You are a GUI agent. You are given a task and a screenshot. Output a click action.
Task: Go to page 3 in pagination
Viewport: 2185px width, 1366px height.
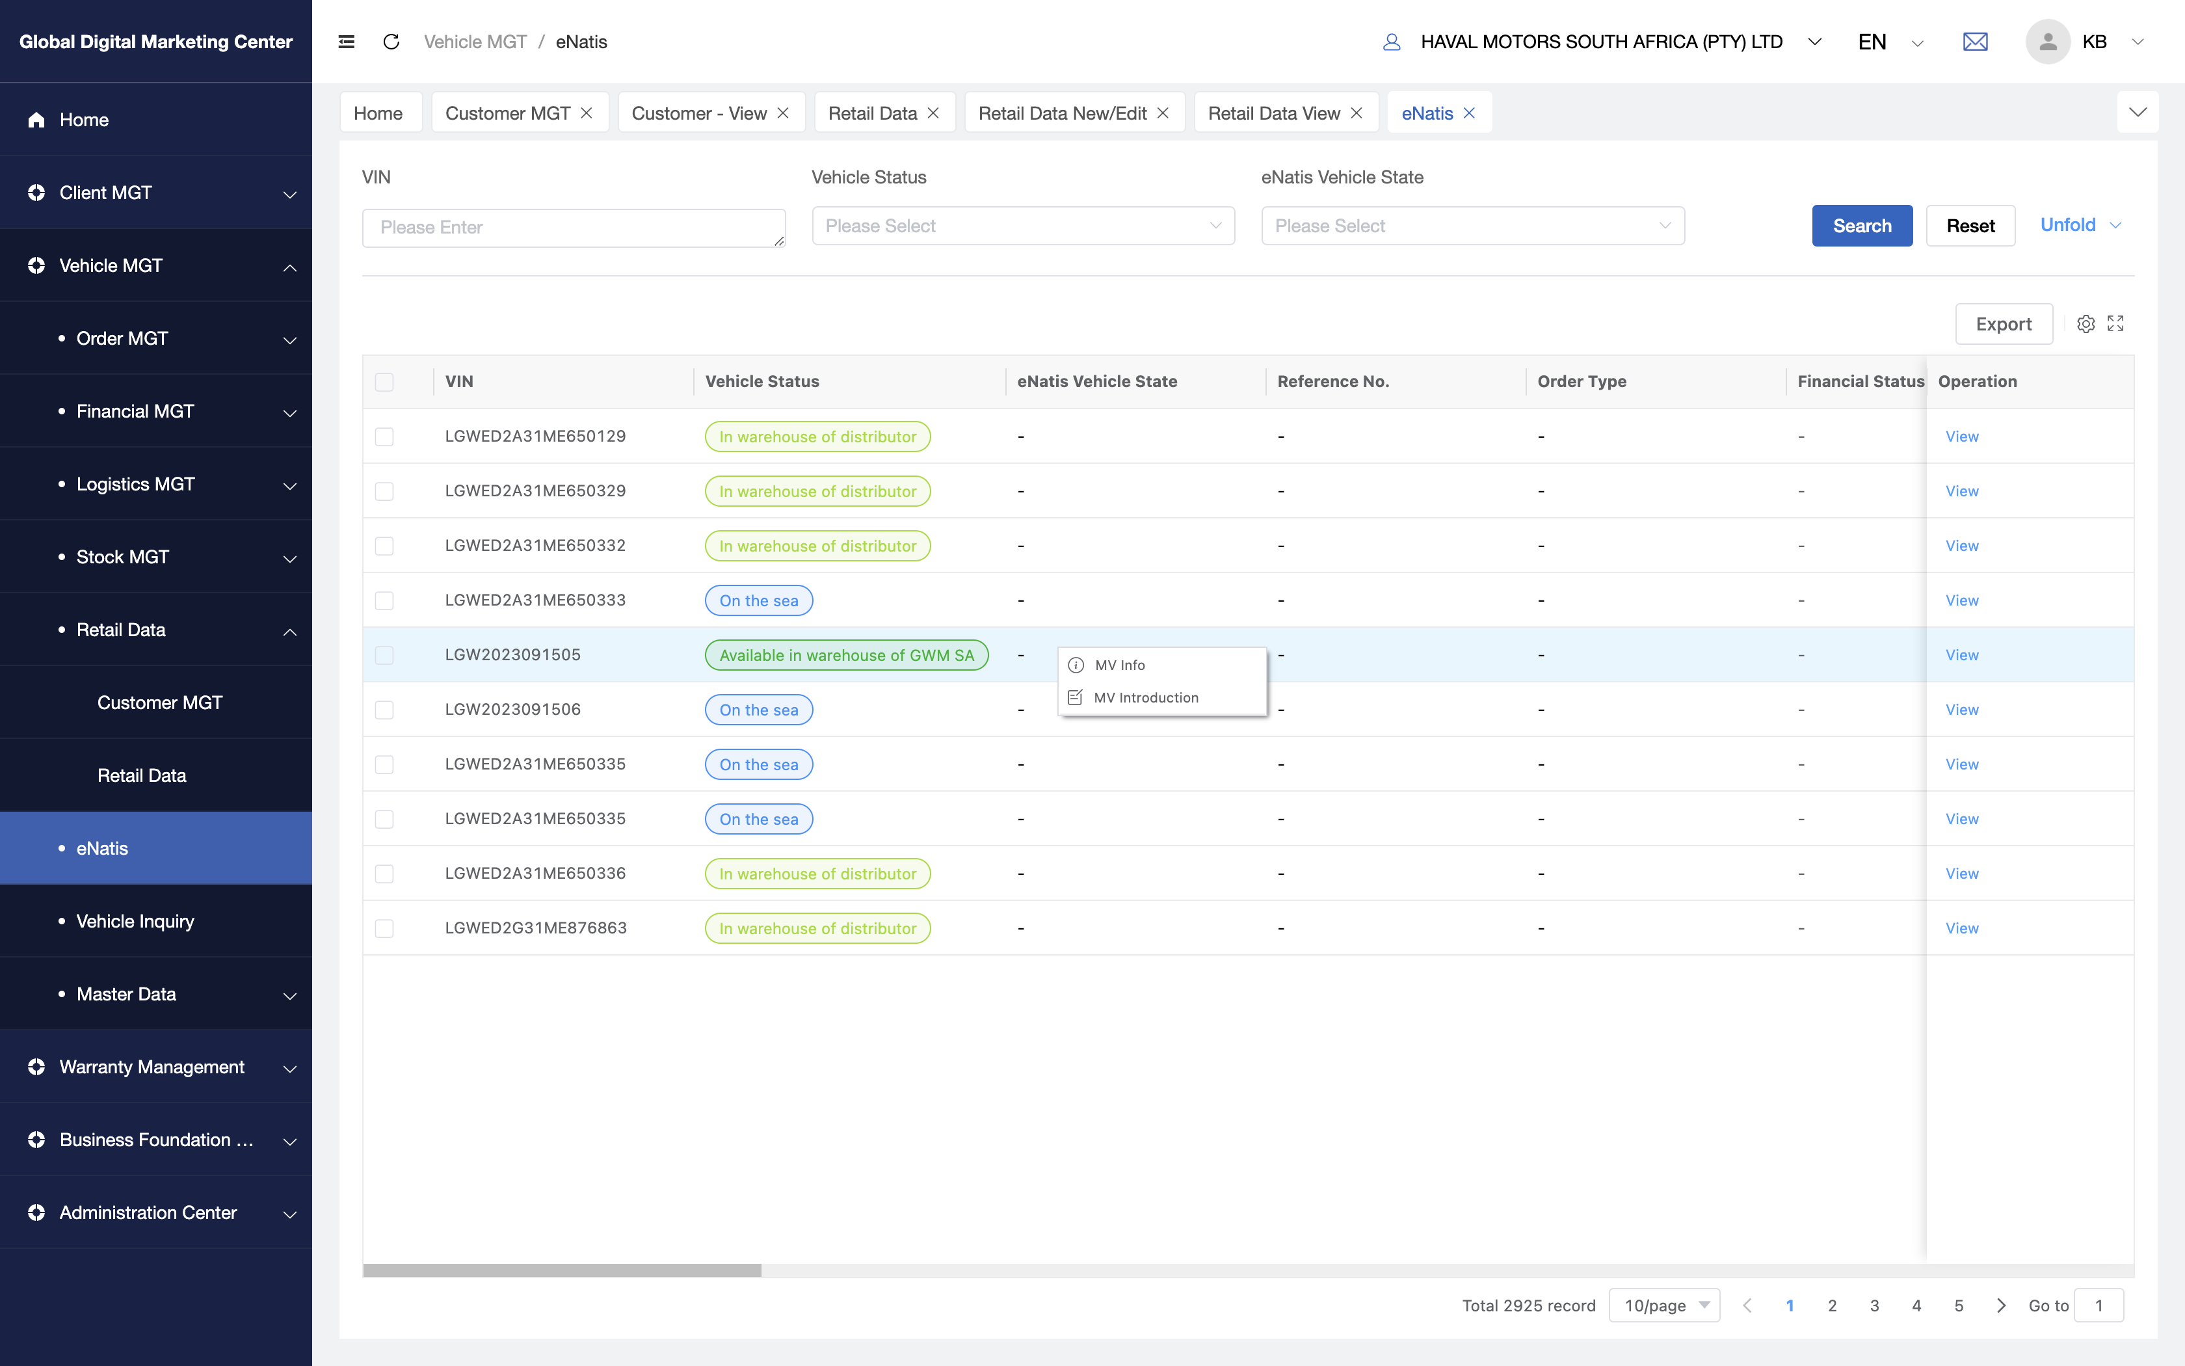coord(1874,1306)
